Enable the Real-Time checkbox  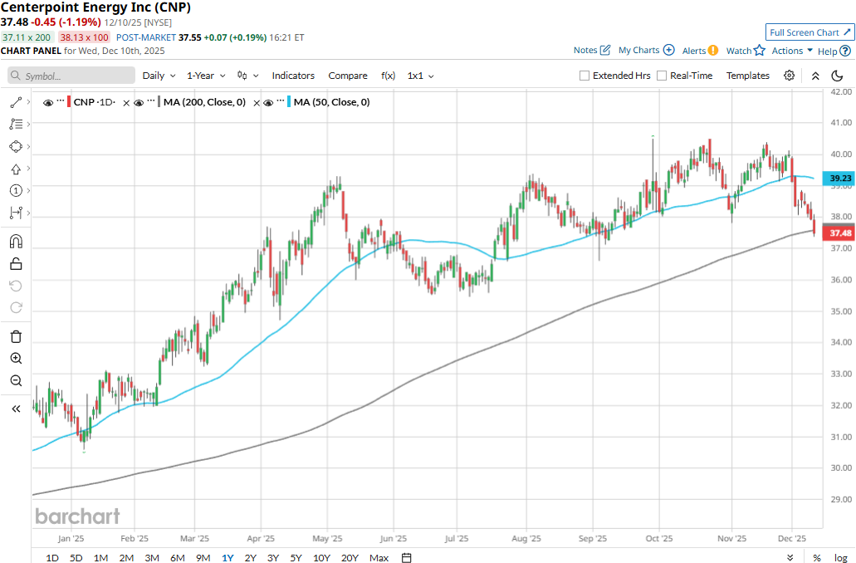click(x=662, y=76)
